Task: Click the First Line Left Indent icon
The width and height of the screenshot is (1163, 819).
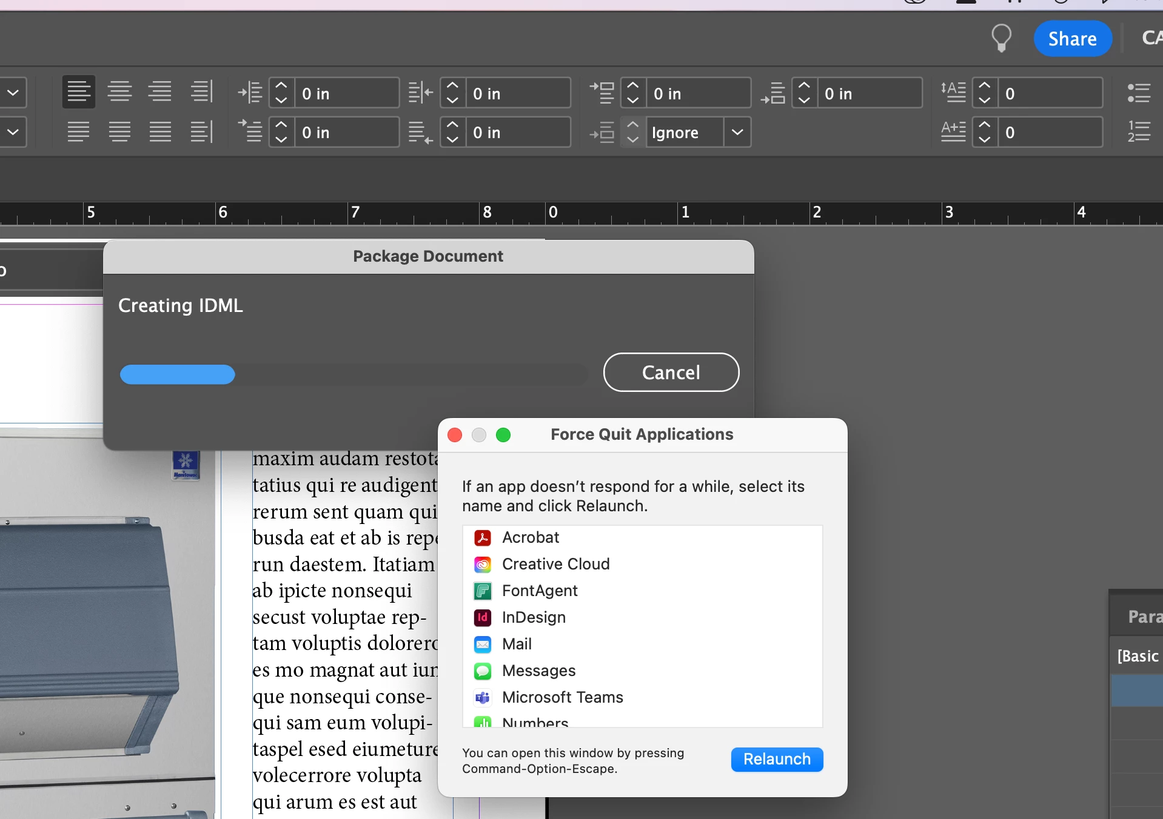Action: point(250,131)
